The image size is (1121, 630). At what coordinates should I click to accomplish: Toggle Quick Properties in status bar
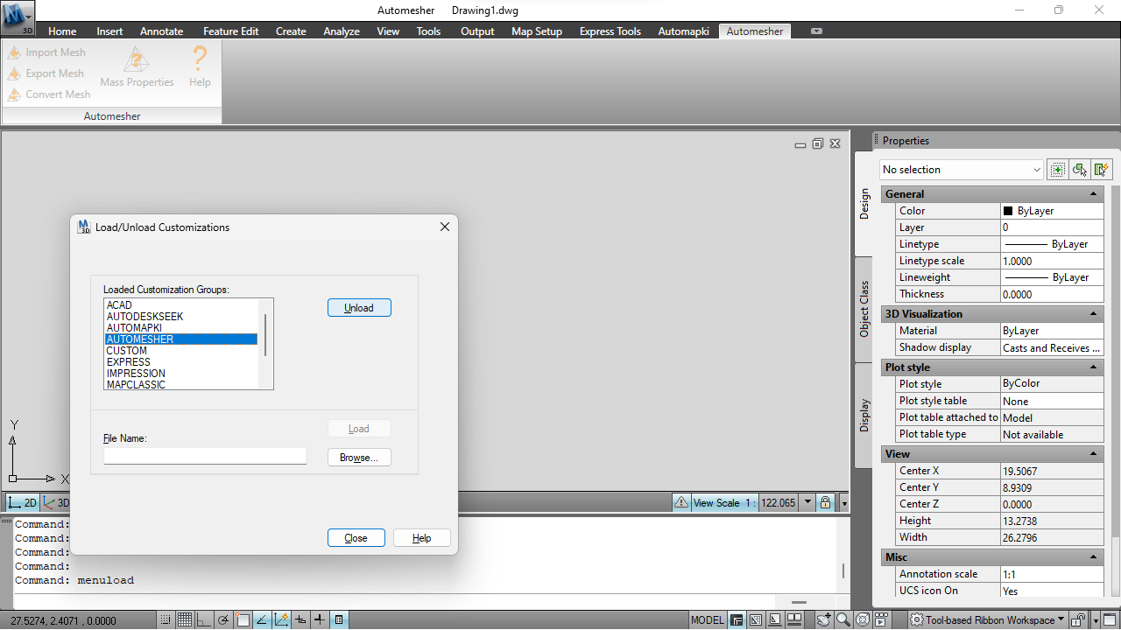point(339,620)
